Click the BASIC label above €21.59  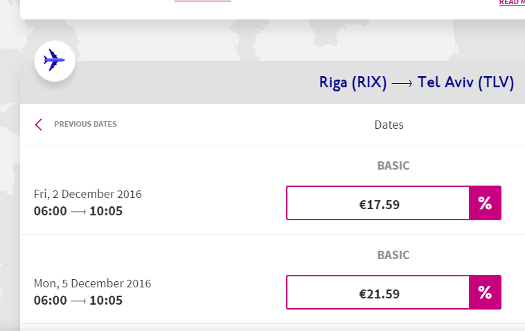[x=393, y=256]
